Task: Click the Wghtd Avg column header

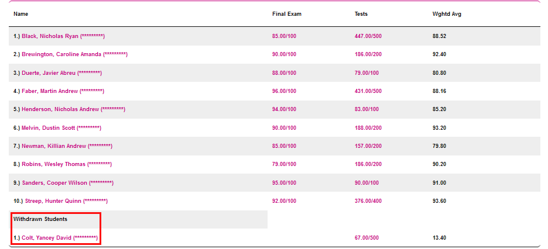Action: point(443,13)
